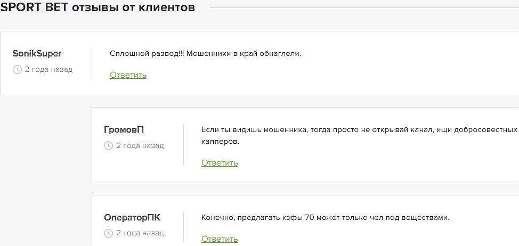Click the timestamp under ОператорПК

tap(140, 233)
